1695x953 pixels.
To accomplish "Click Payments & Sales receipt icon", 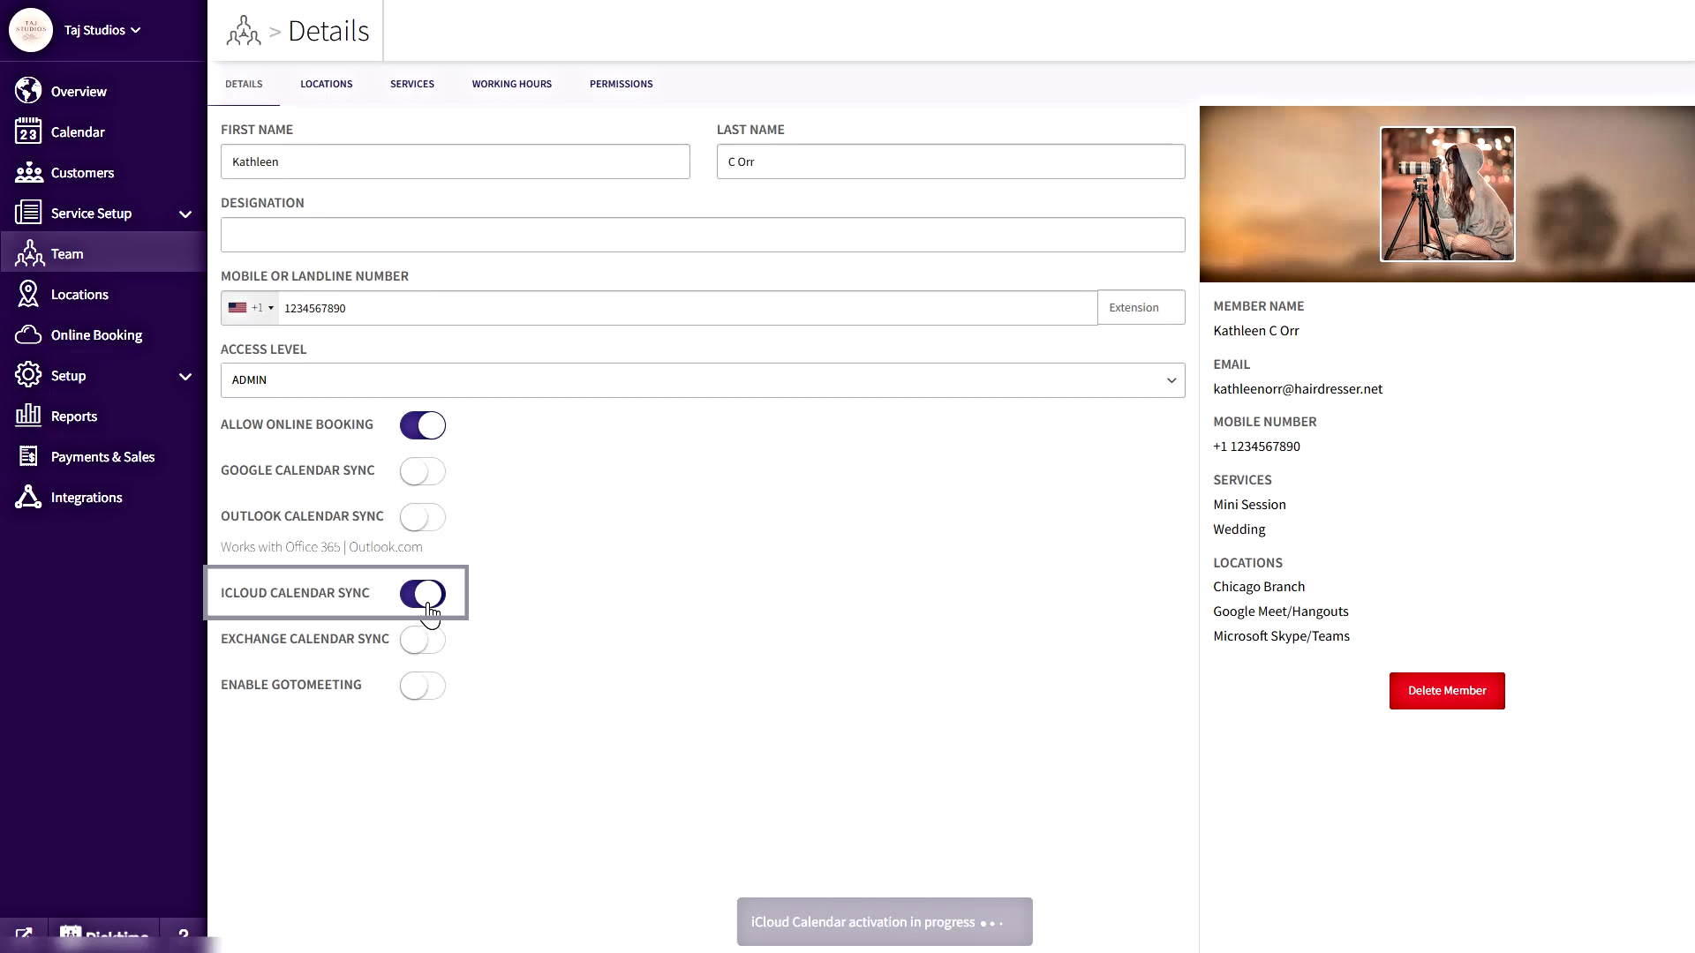I will click(x=28, y=456).
